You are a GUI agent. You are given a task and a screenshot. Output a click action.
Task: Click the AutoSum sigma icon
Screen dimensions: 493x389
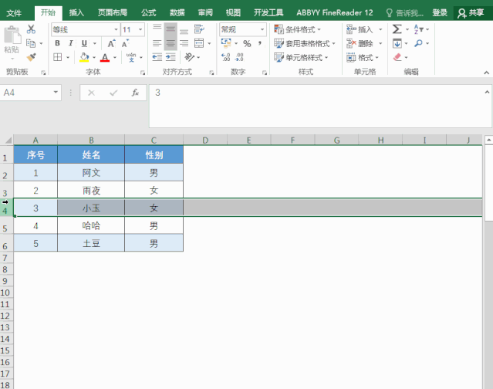coord(397,29)
